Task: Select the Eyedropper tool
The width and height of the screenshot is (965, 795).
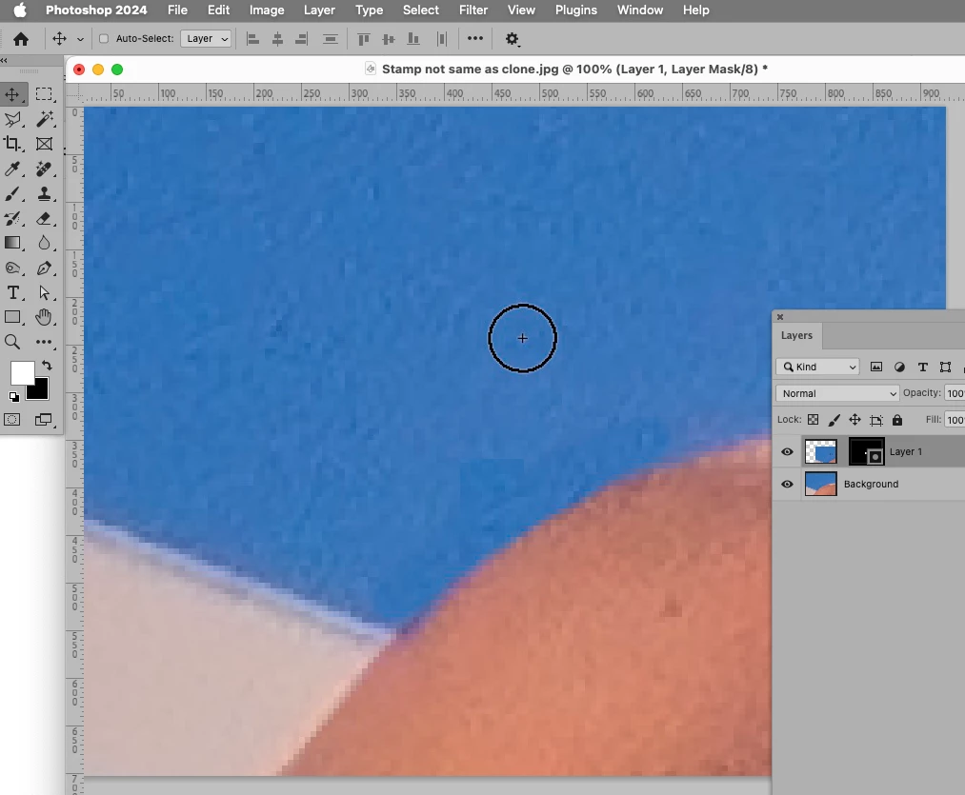Action: point(12,169)
